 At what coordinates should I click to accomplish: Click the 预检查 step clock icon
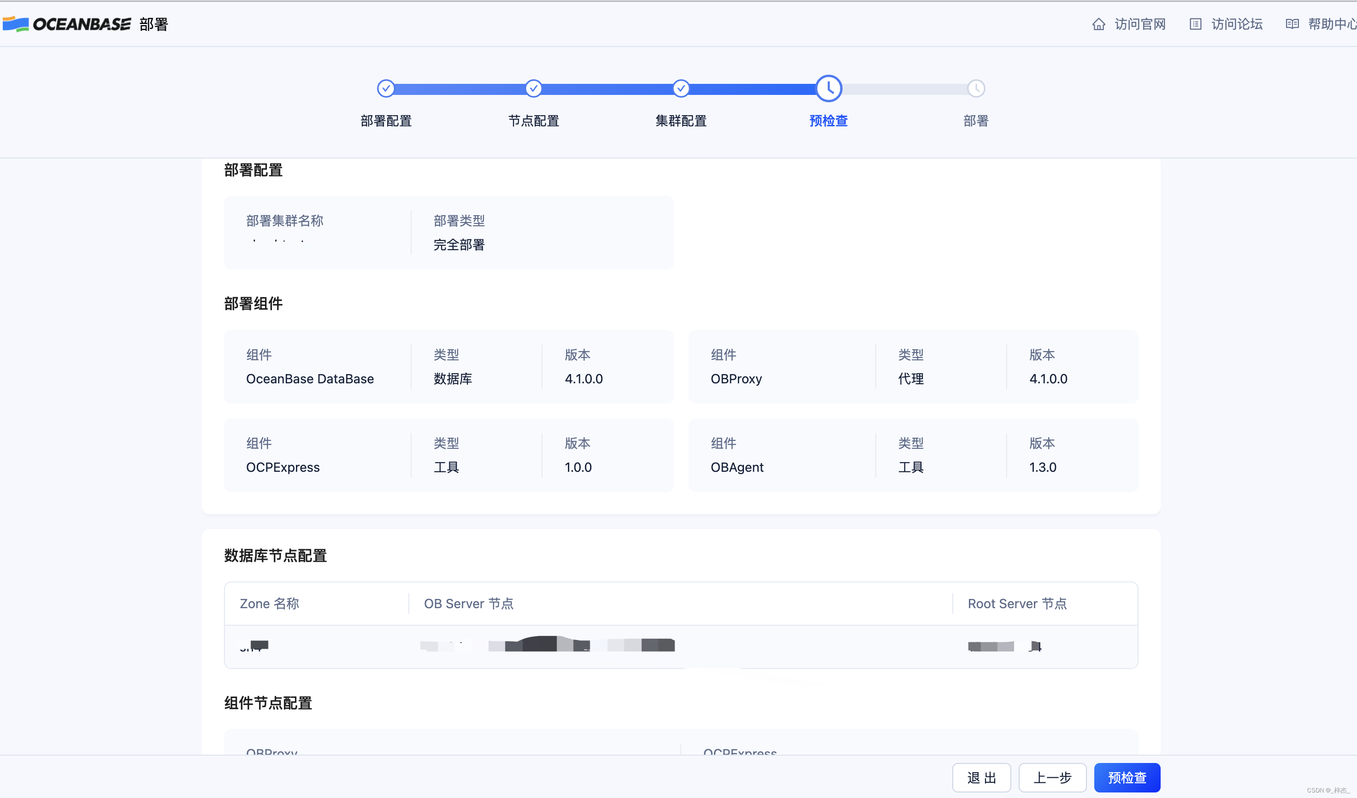tap(829, 88)
